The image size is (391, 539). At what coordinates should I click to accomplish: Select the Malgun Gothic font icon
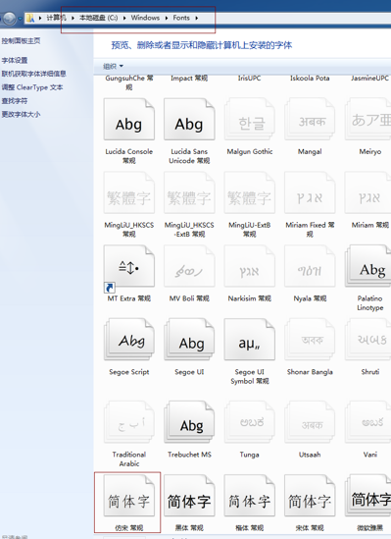(249, 119)
